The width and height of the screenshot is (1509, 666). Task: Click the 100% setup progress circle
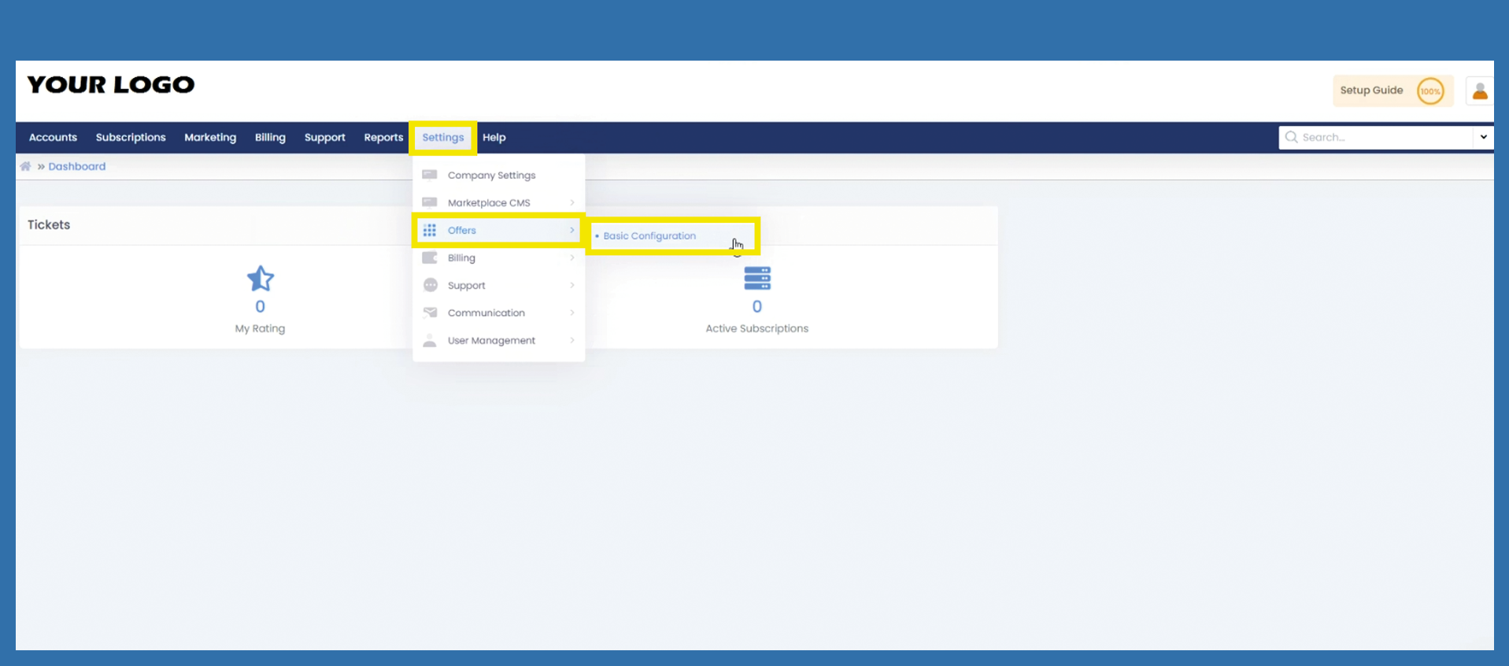click(x=1430, y=91)
